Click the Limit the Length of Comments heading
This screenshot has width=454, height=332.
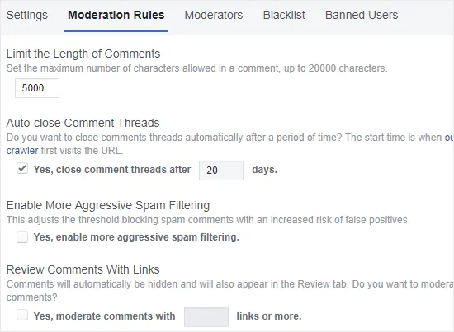coord(83,54)
